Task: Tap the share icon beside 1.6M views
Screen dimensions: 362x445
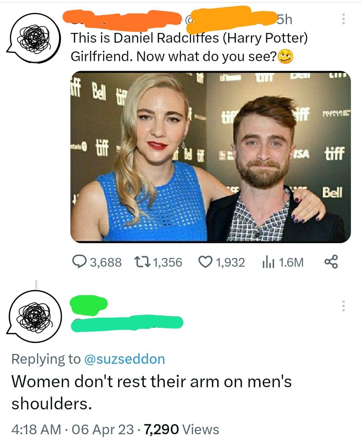Action: coord(331,262)
